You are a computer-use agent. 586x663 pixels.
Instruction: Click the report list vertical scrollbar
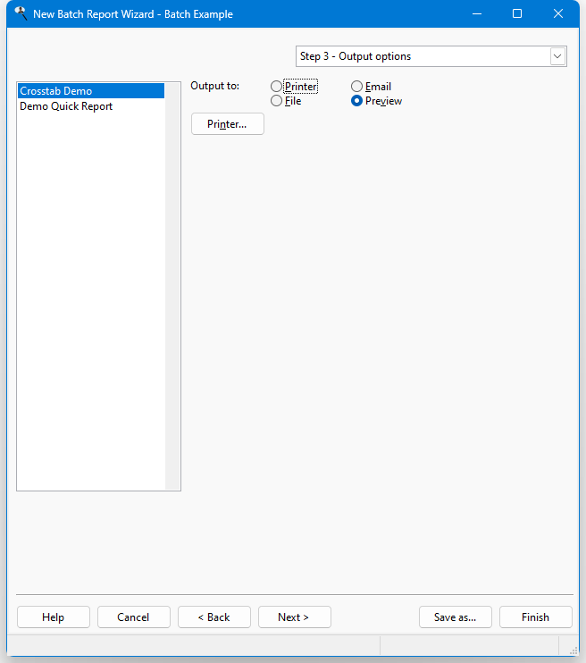pos(172,286)
